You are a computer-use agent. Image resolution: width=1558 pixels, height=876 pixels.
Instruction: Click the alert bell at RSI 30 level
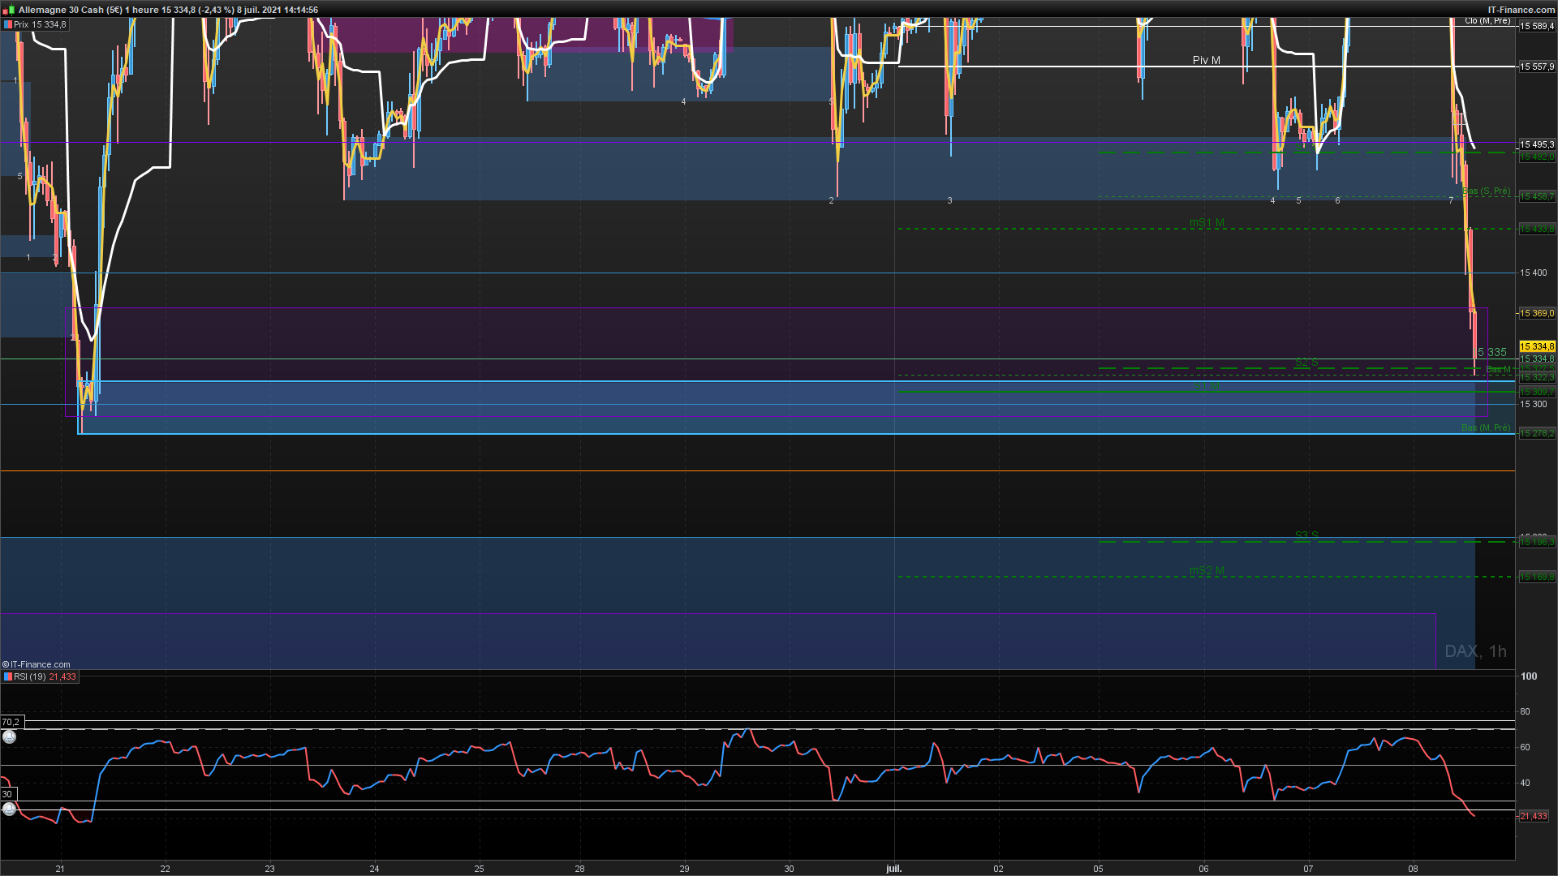[x=10, y=809]
